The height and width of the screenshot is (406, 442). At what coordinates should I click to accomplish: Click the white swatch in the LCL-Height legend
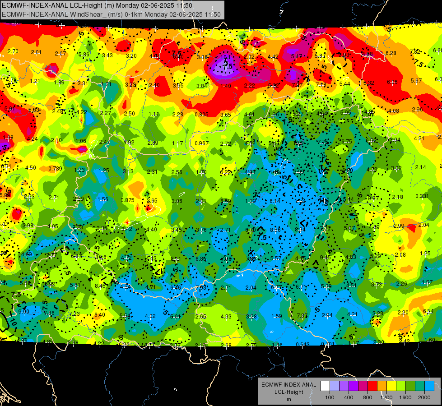[x=325, y=386]
